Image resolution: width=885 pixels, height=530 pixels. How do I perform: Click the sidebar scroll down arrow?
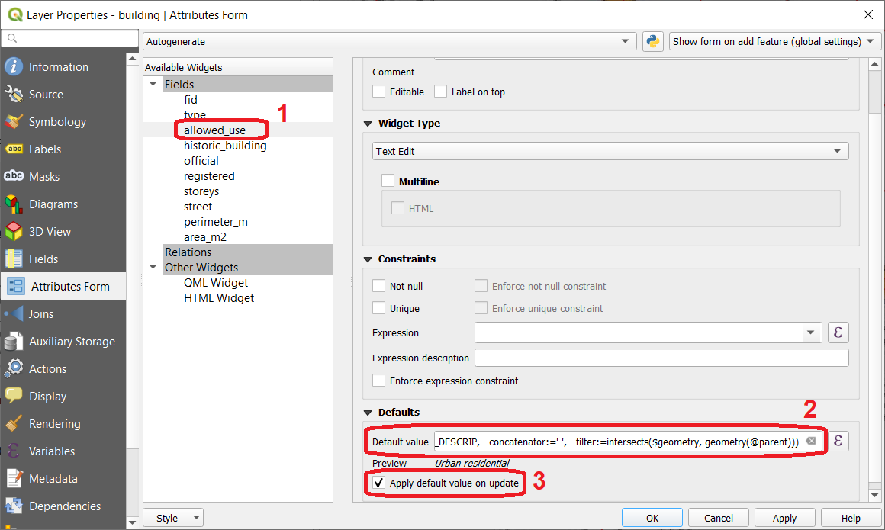pos(132,522)
